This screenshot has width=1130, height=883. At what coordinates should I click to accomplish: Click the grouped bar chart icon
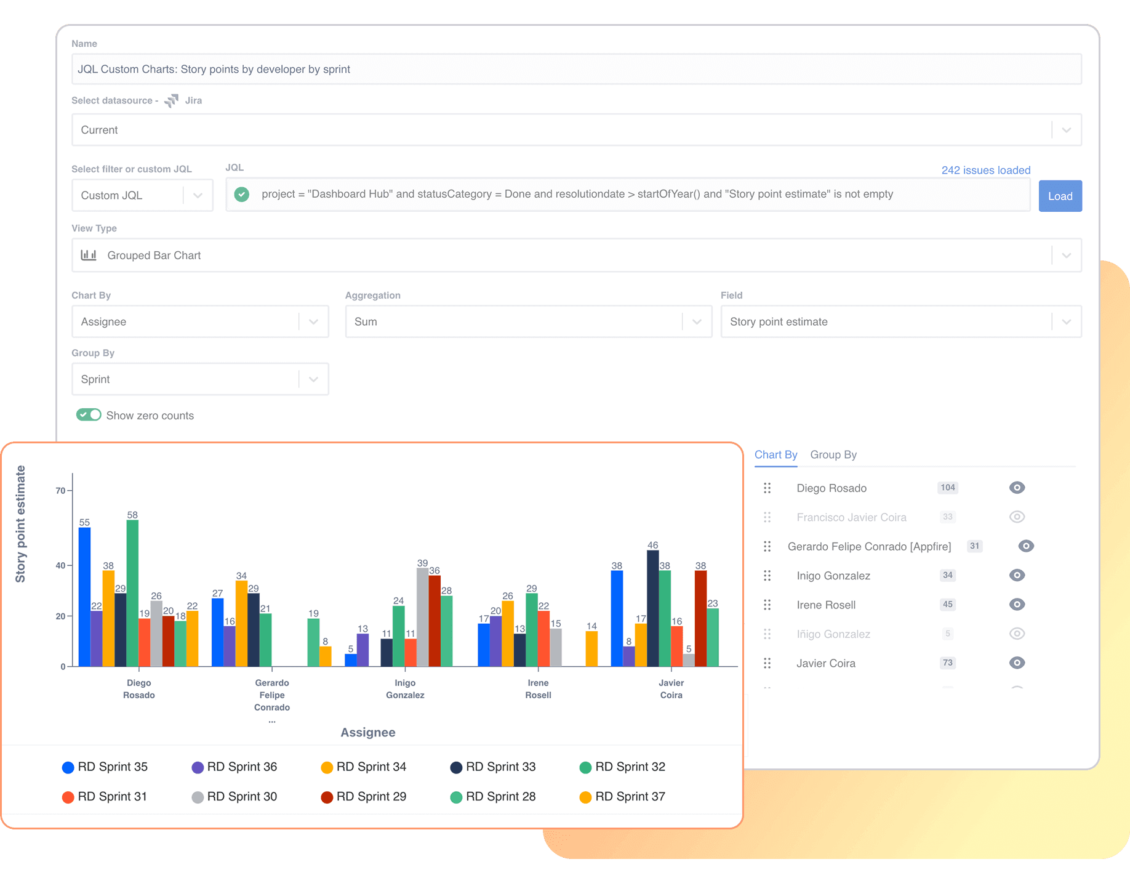coord(89,255)
